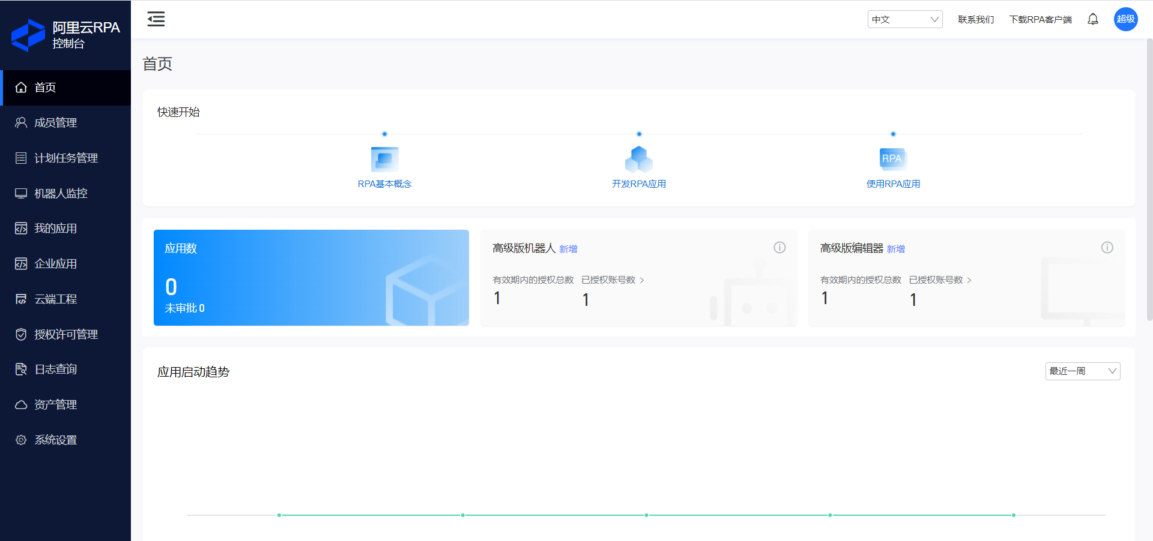The width and height of the screenshot is (1153, 541).
Task: Expand 已授权账号数 details with the chevron
Action: click(x=642, y=280)
